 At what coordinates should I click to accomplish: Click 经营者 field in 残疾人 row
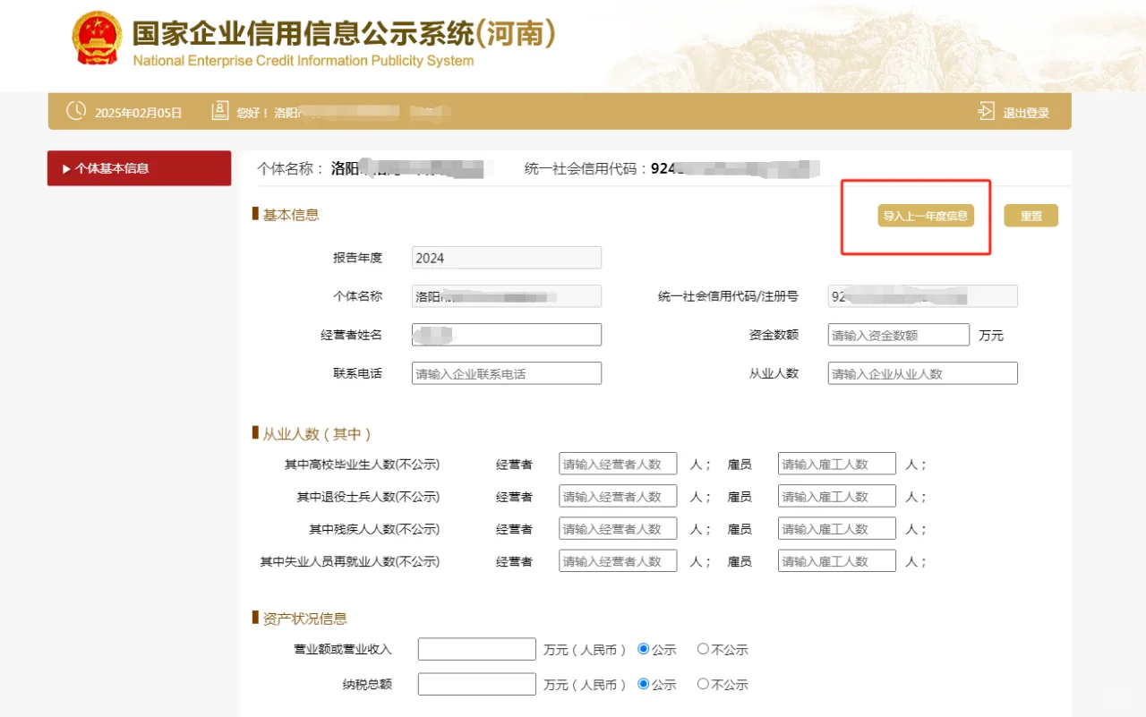pyautogui.click(x=618, y=528)
